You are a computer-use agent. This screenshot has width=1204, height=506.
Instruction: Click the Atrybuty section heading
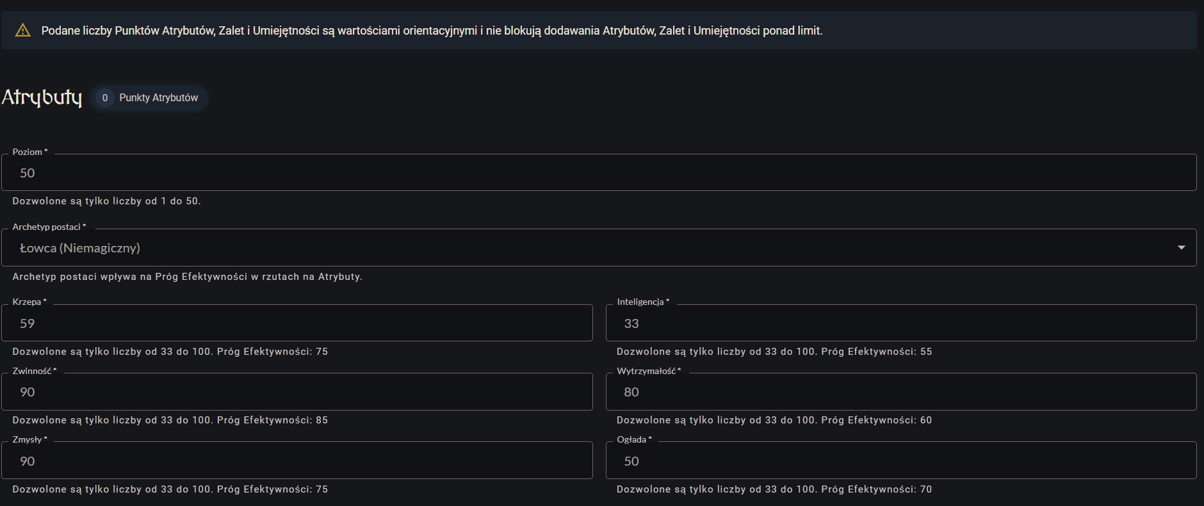(x=42, y=97)
